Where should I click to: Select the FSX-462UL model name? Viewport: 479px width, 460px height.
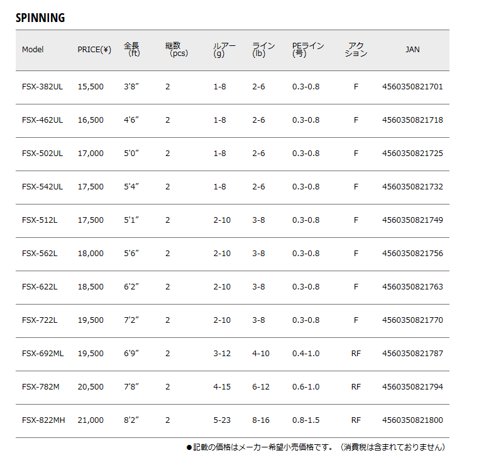43,120
